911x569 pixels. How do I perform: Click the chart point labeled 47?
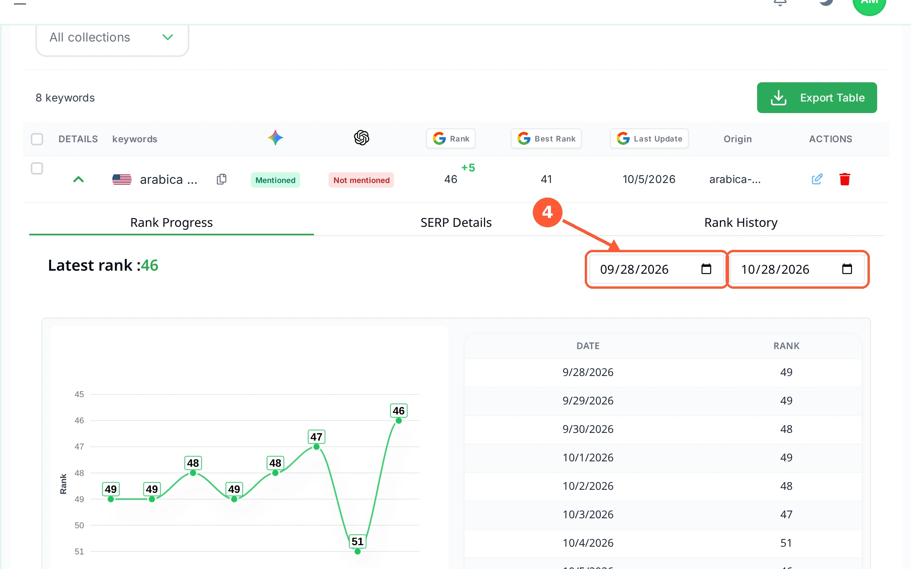coord(316,447)
